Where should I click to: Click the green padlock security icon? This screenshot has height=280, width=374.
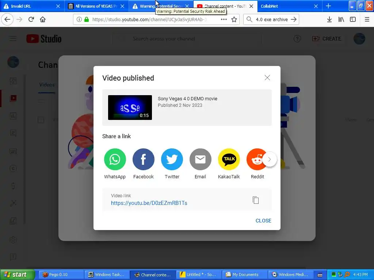click(87, 20)
